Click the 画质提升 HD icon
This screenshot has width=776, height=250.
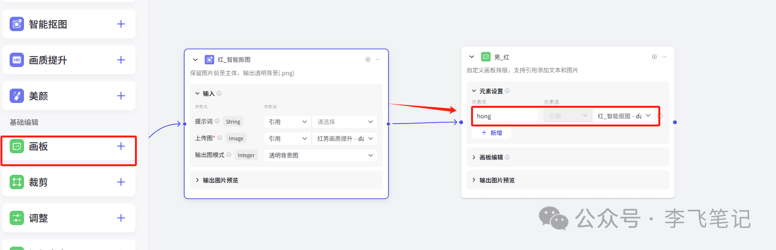[x=17, y=60]
